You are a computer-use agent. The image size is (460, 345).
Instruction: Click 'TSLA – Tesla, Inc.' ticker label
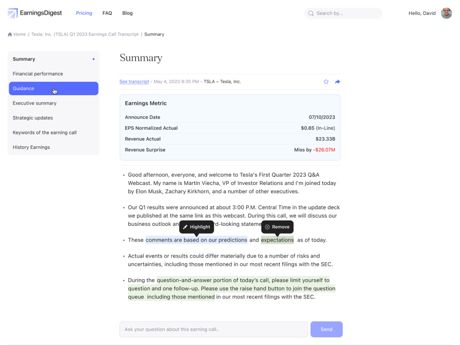pyautogui.click(x=222, y=81)
